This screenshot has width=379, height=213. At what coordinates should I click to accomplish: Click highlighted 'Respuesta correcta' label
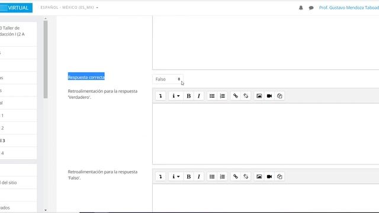click(86, 78)
